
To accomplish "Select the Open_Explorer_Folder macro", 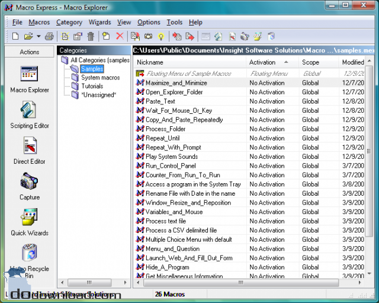I will (x=249, y=92).
